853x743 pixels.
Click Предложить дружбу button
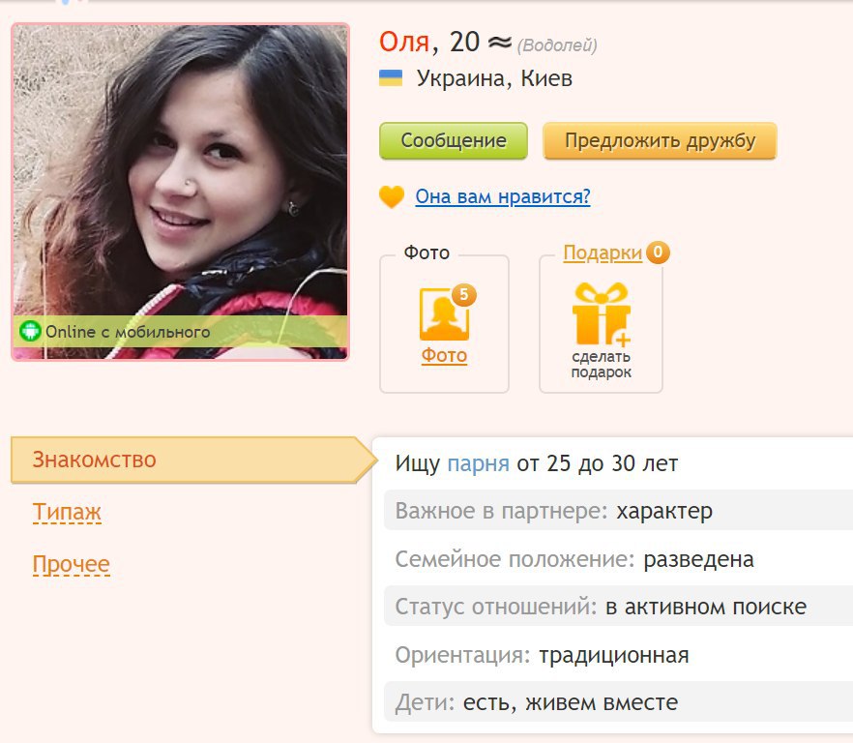pos(660,141)
